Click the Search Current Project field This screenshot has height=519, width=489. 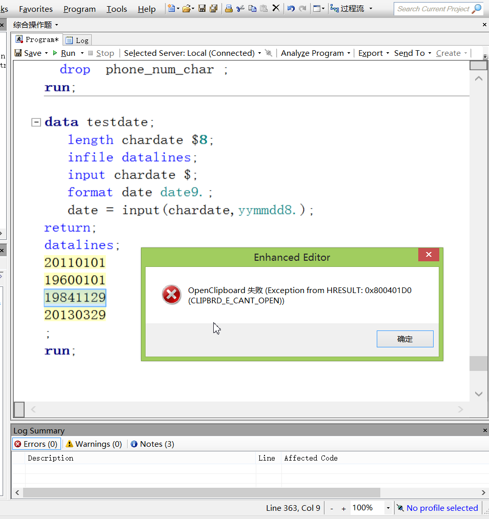pos(433,9)
